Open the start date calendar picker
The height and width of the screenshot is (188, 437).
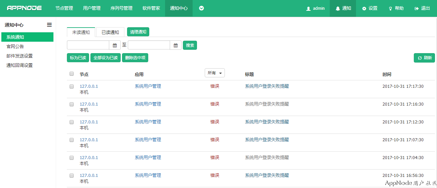(x=115, y=45)
